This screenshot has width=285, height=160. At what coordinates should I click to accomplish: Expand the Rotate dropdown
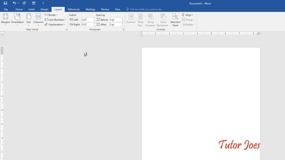pyautogui.click(x=188, y=24)
